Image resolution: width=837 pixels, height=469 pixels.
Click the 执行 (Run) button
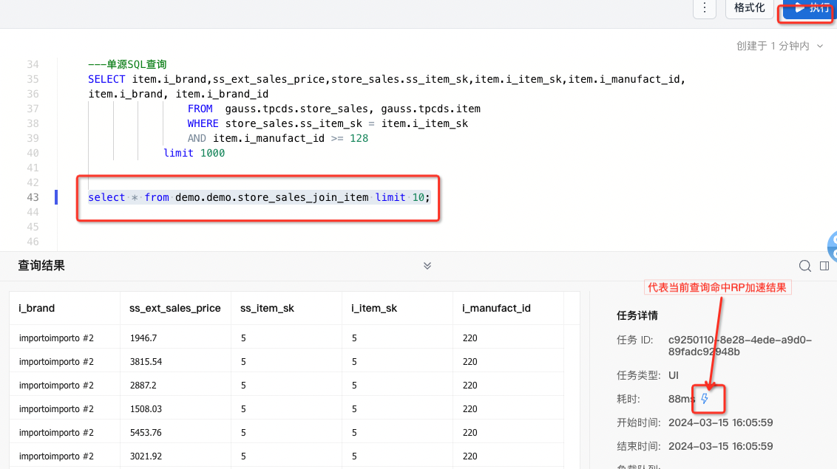coord(810,8)
